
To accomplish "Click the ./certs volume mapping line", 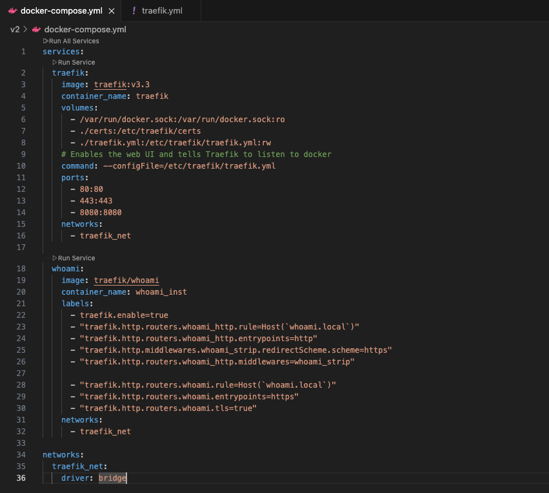I will [x=140, y=131].
